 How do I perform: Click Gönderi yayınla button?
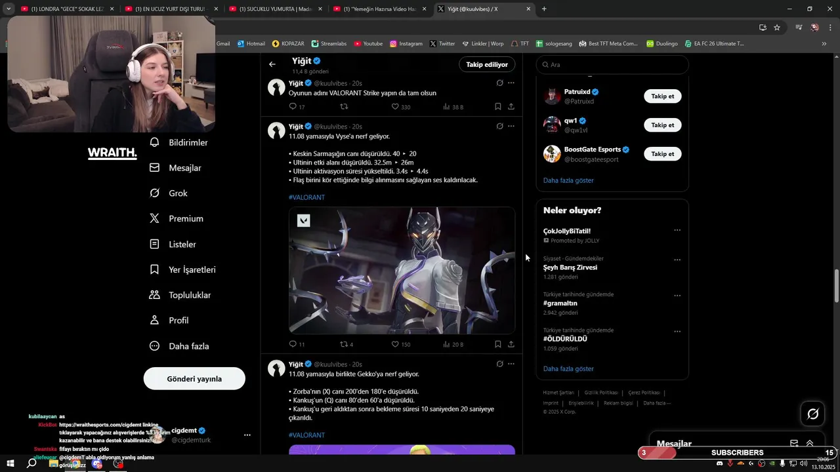click(x=194, y=379)
